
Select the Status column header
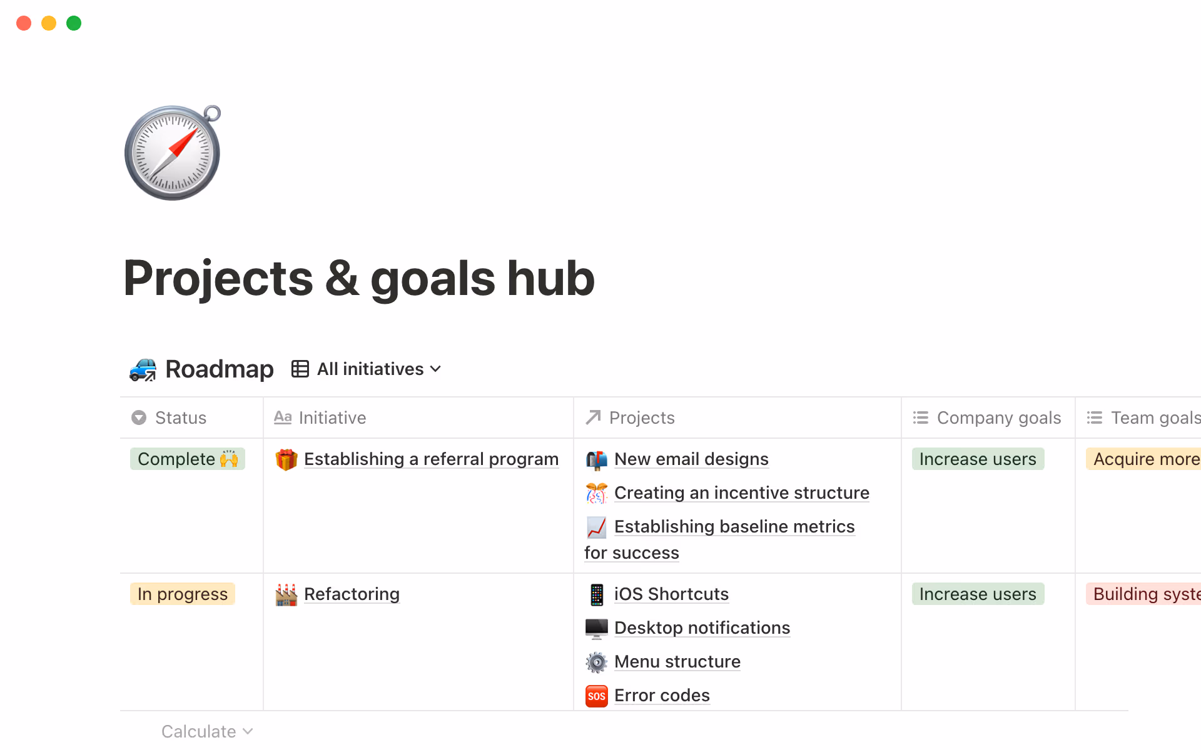click(180, 417)
